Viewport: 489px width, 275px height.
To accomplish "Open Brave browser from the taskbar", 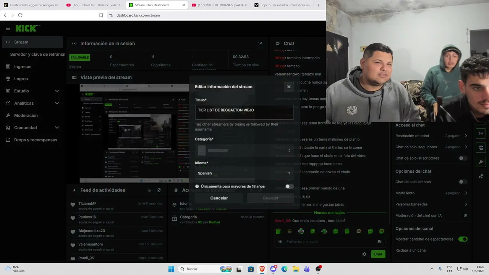I will [262, 269].
